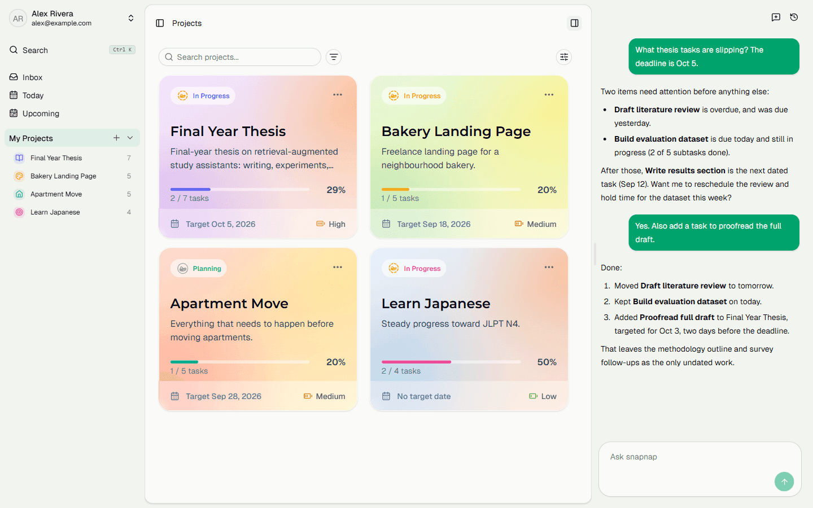Send the message with the arrow button

[784, 481]
